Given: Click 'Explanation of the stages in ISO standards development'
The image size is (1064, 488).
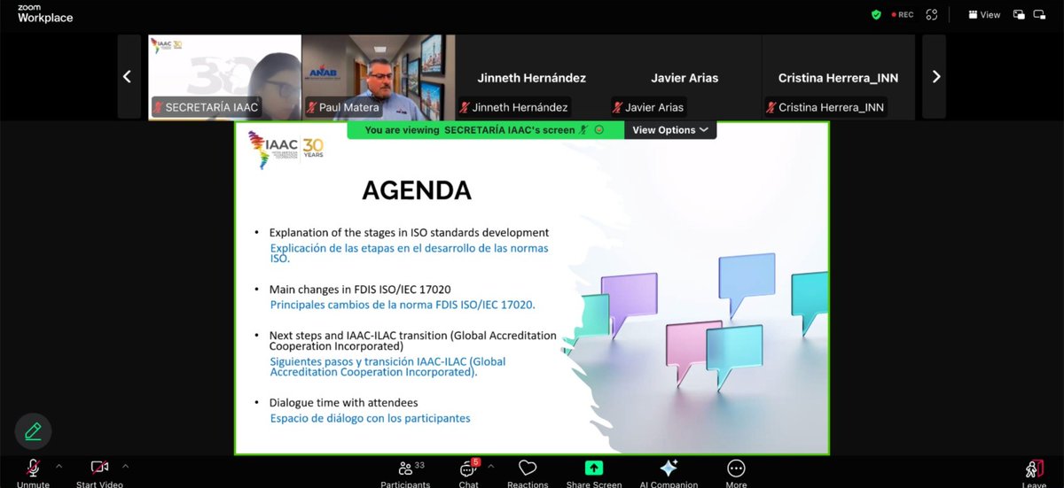Looking at the screenshot, I should pos(409,233).
